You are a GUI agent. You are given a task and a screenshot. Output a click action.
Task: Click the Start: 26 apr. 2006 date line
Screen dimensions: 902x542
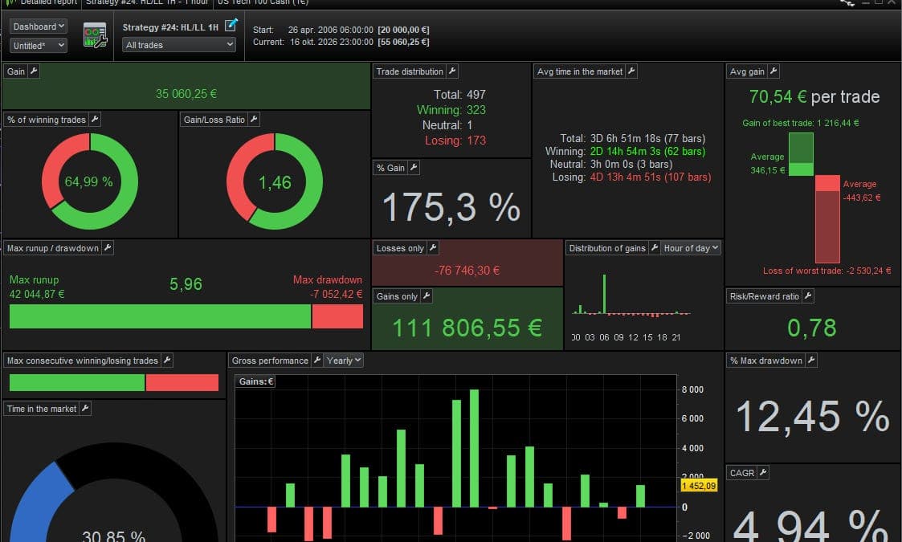tap(341, 30)
